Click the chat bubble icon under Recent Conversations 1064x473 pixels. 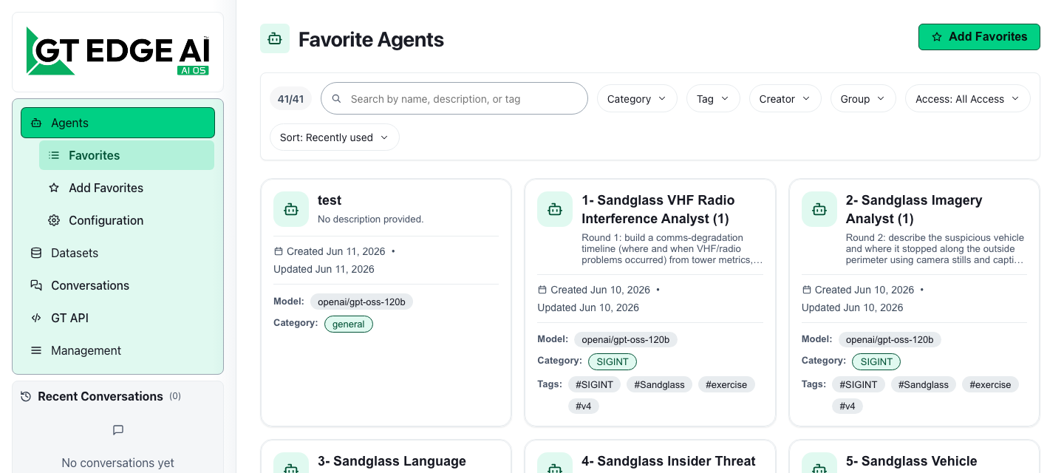pyautogui.click(x=118, y=430)
